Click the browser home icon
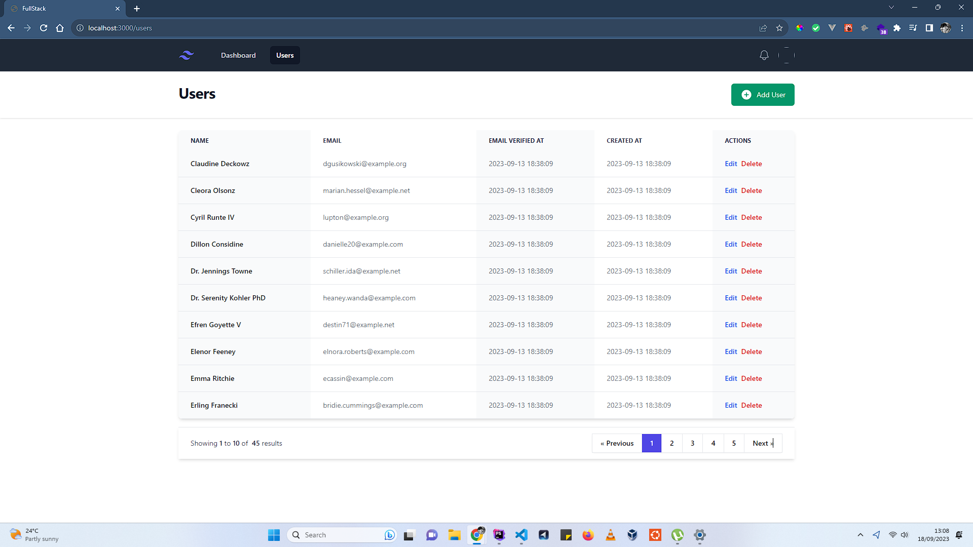The image size is (973, 547). [60, 28]
